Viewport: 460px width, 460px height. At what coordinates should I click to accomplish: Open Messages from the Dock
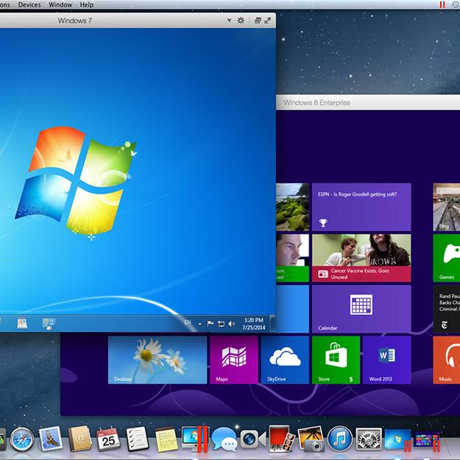coord(224,439)
